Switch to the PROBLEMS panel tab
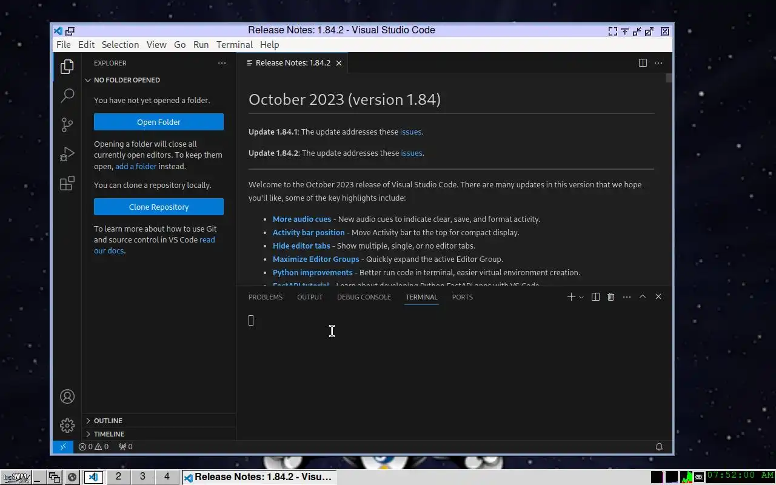Image resolution: width=776 pixels, height=485 pixels. point(266,297)
